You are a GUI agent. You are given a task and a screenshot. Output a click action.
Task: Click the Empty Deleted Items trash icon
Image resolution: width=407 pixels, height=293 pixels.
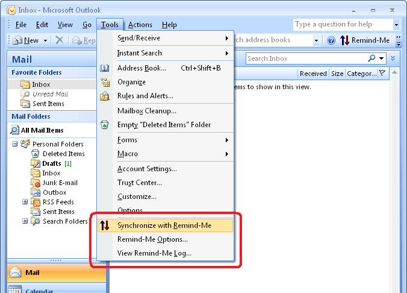(105, 125)
